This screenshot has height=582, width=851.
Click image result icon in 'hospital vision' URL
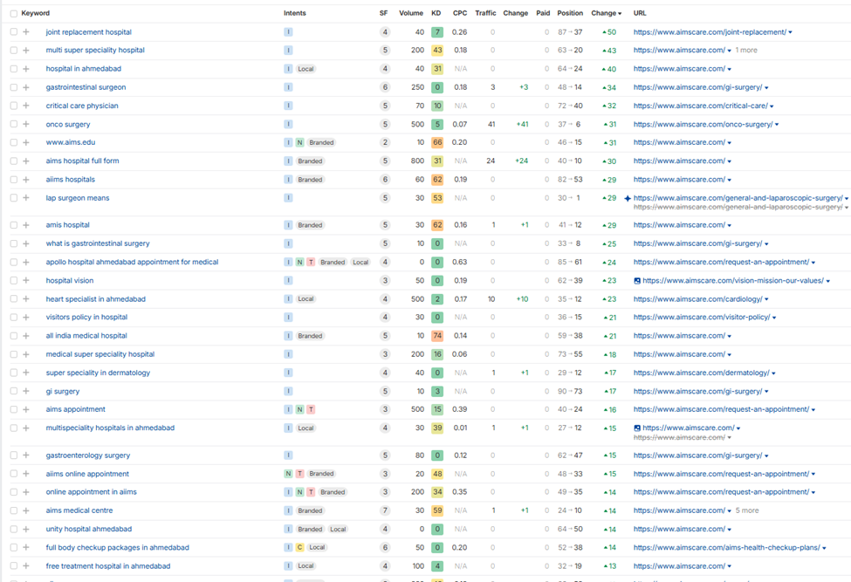click(x=637, y=281)
